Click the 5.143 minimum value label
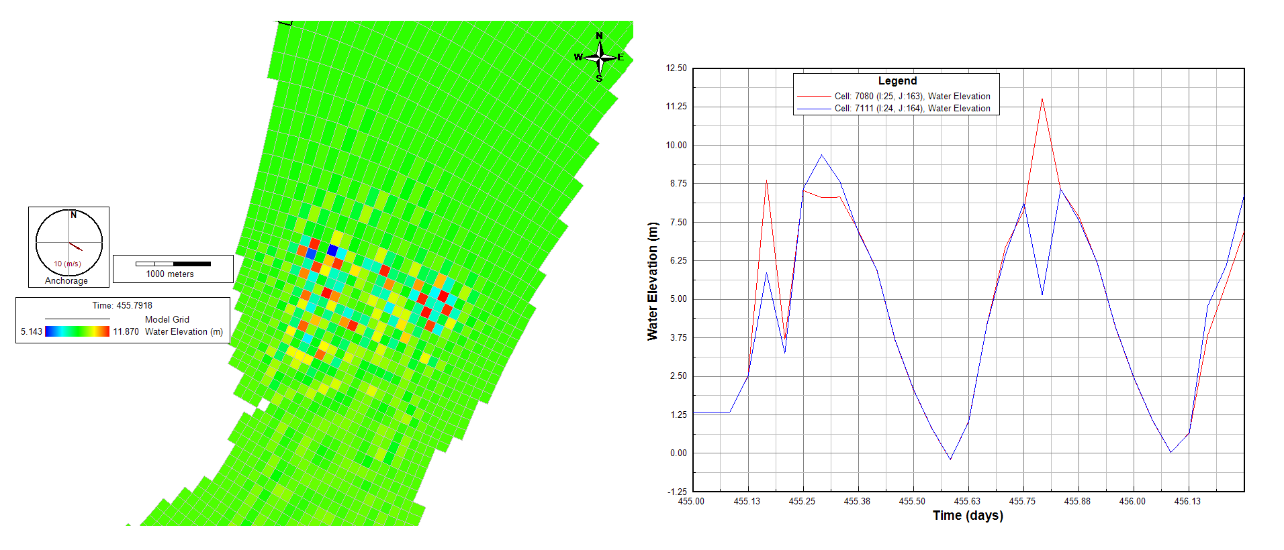This screenshot has height=550, width=1284. click(x=32, y=332)
